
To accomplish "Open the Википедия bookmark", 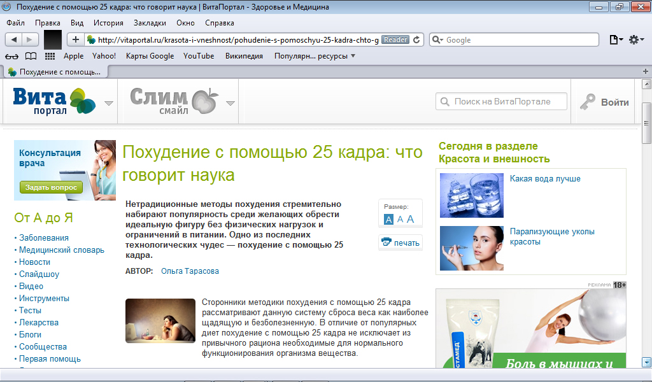I will point(244,55).
